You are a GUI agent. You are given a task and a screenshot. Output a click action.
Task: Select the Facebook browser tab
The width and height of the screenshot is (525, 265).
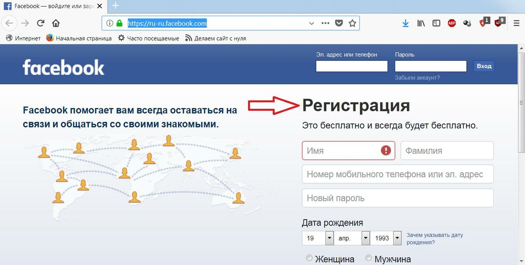pos(54,6)
